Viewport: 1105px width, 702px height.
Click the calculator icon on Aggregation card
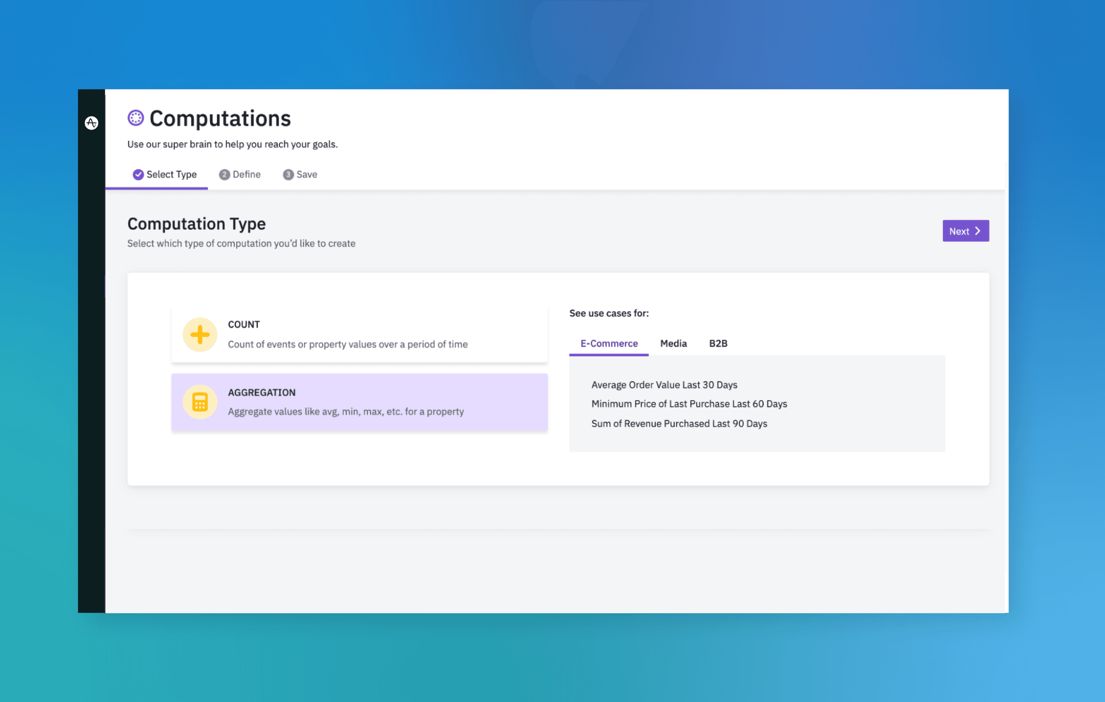click(x=200, y=401)
